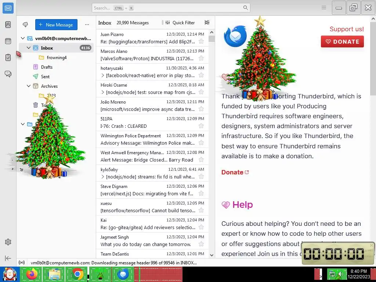376x282 pixels.
Task: Open message list display options icon
Action: pyautogui.click(x=207, y=22)
